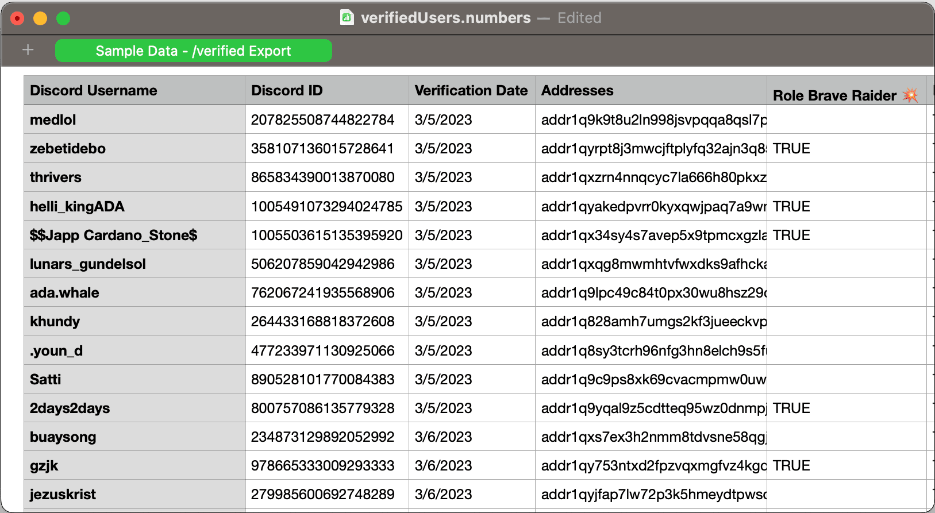The width and height of the screenshot is (935, 513).
Task: Select the Sample Data - /verified Export tab
Action: 194,51
